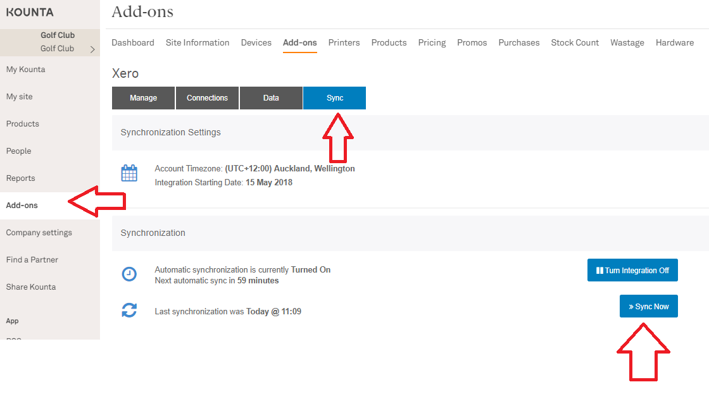Open Company settings in the sidebar
Viewport: 709px width, 394px height.
pos(39,232)
